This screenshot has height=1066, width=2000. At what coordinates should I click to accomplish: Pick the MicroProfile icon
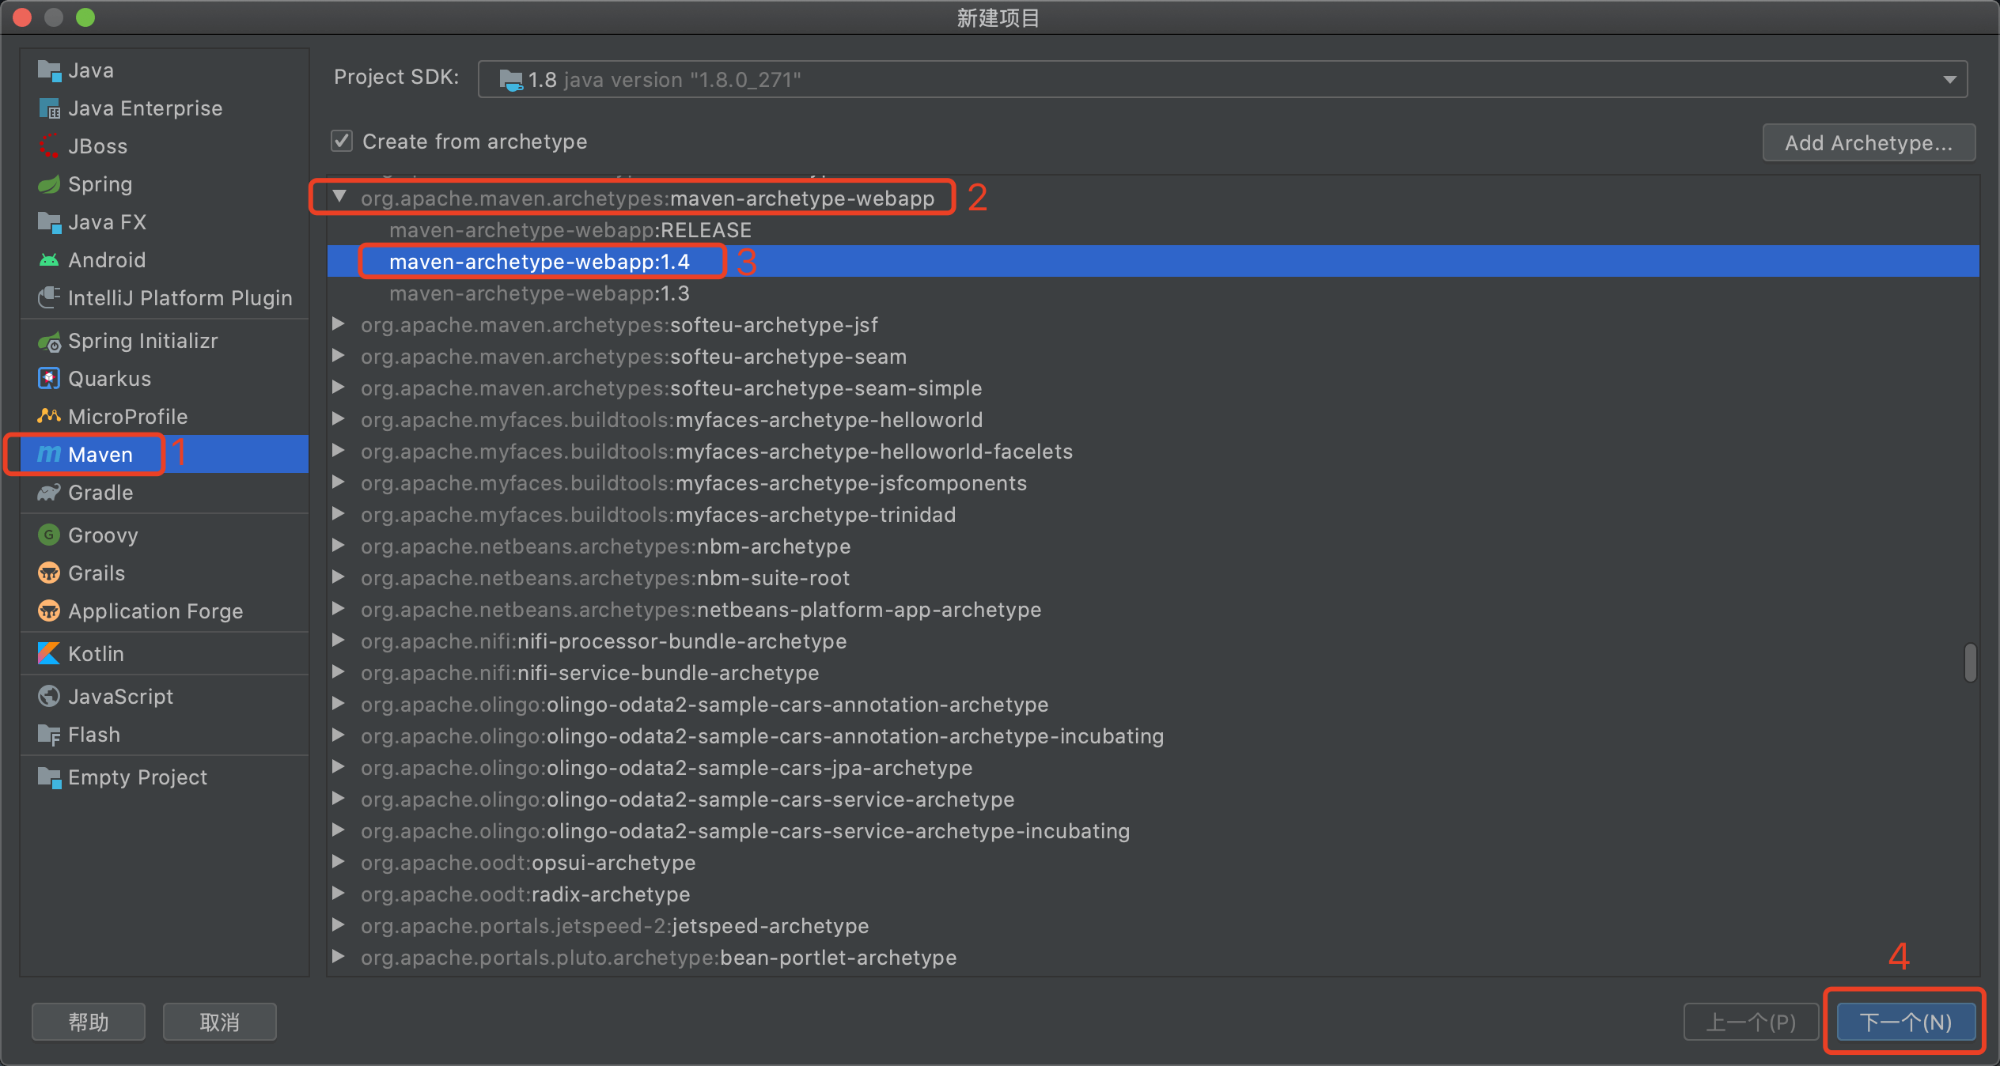pyautogui.click(x=49, y=417)
